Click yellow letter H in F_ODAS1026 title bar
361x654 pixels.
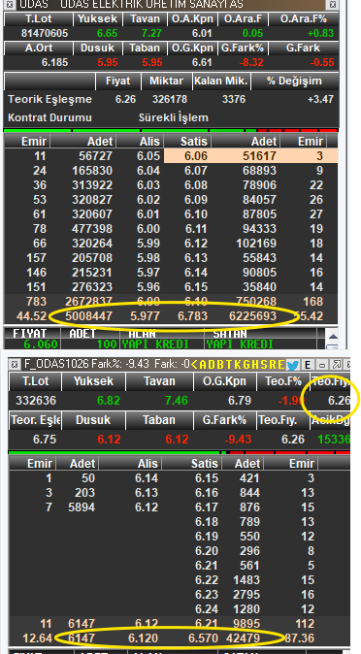tap(255, 365)
